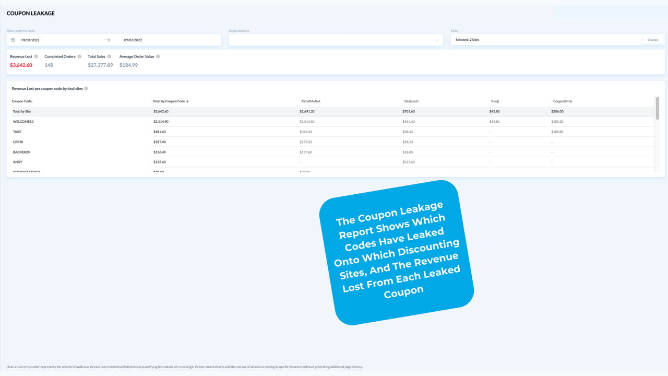Click the Selected: 2 Sites text
This screenshot has width=668, height=376.
click(x=467, y=40)
